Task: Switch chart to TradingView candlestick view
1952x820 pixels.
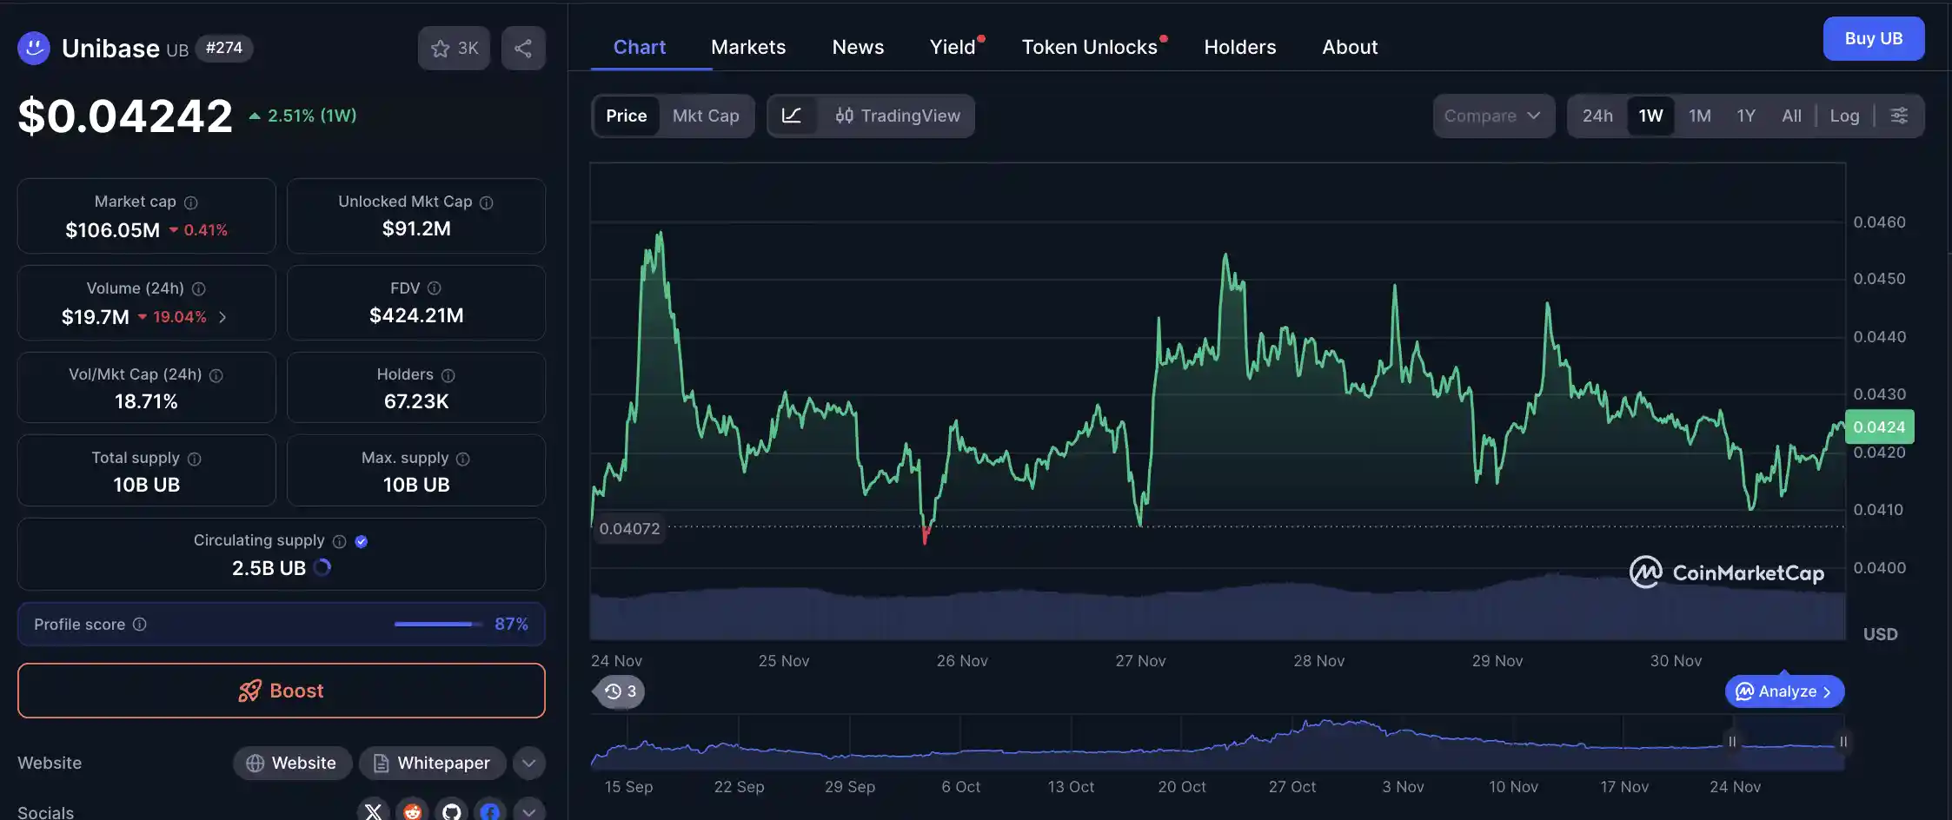Action: click(x=897, y=116)
